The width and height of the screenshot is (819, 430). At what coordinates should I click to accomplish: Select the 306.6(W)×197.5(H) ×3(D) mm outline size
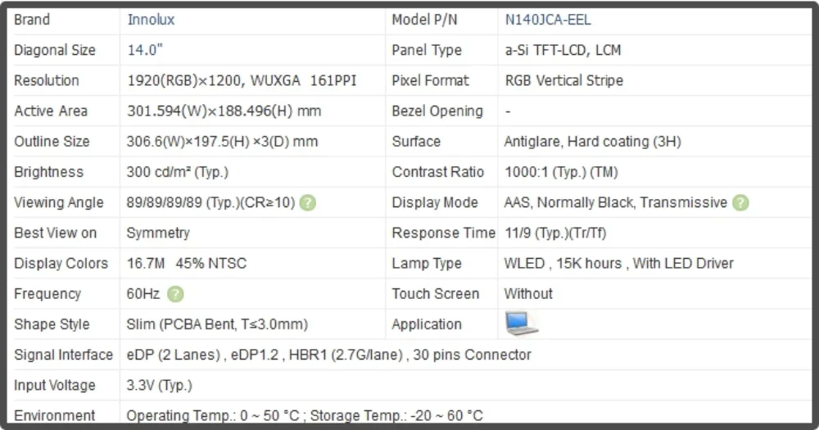click(222, 142)
